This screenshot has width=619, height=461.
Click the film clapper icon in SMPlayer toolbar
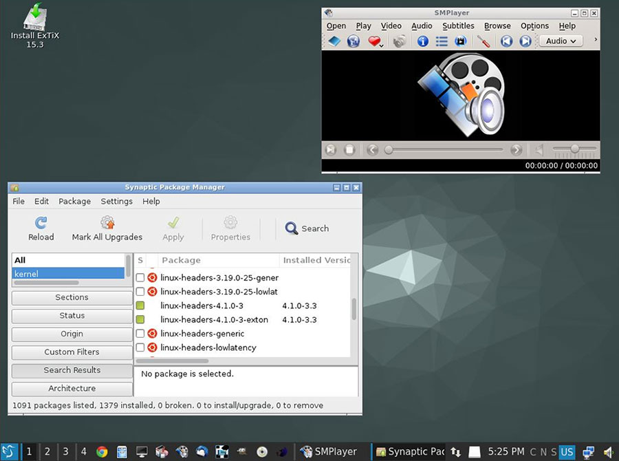[x=460, y=41]
